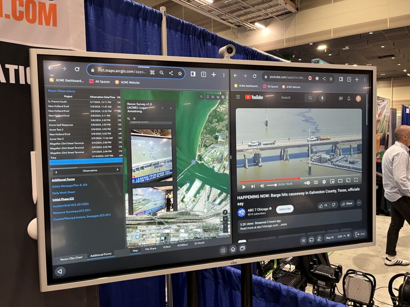Select the ICSbot tab

[167, 247]
